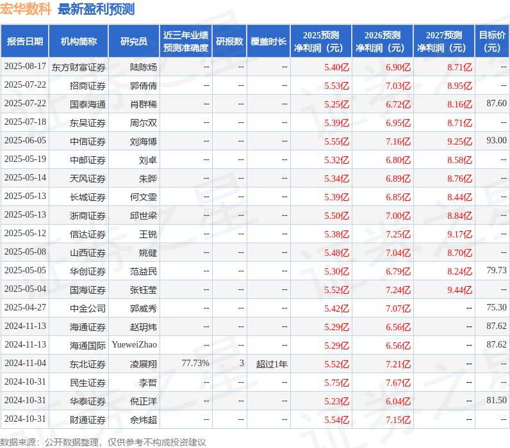The width and height of the screenshot is (510, 448).
Task: Click the 77.73% accuracy value
Action: 195,363
